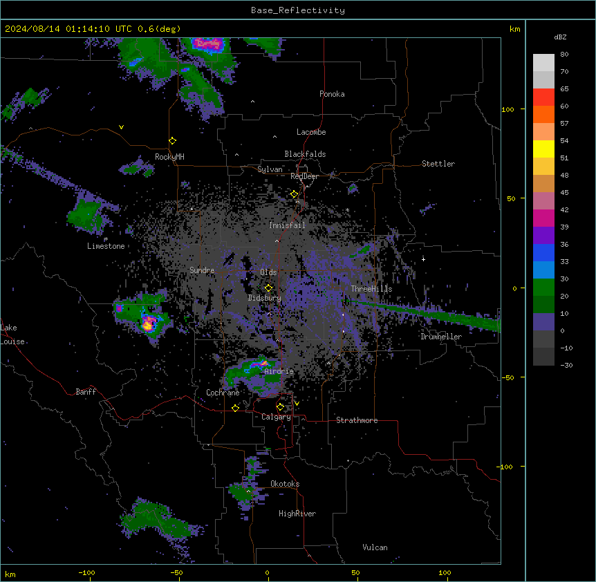Select the Olds label
Screen dimensions: 596x582
click(268, 272)
